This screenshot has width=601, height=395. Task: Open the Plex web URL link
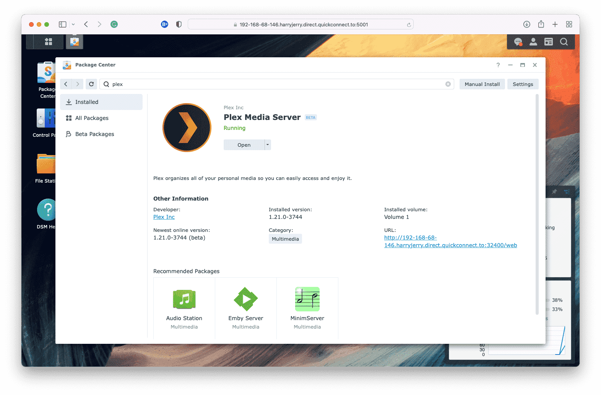point(450,241)
